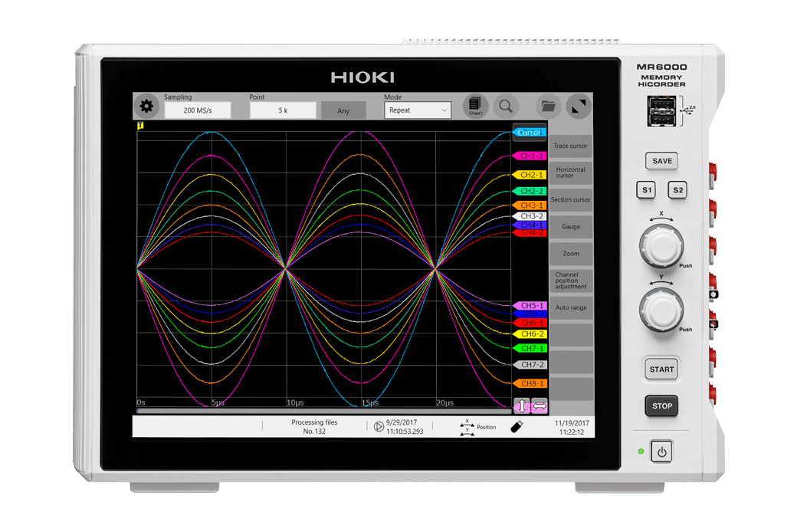Click the USB drive status icon
This screenshot has height=532, width=797.
517,426
